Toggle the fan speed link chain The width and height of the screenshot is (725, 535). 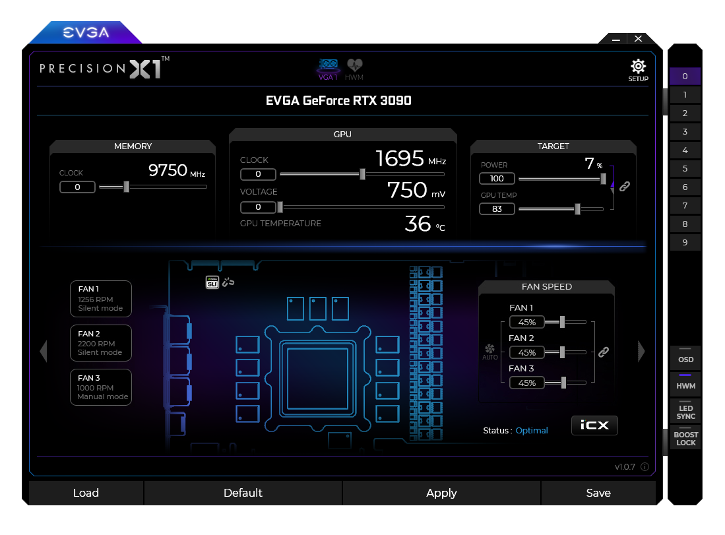pos(604,352)
